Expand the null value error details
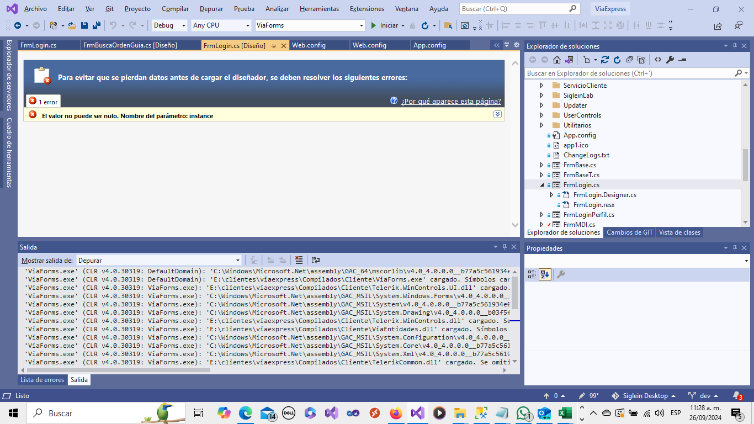This screenshot has height=424, width=754. [497, 114]
